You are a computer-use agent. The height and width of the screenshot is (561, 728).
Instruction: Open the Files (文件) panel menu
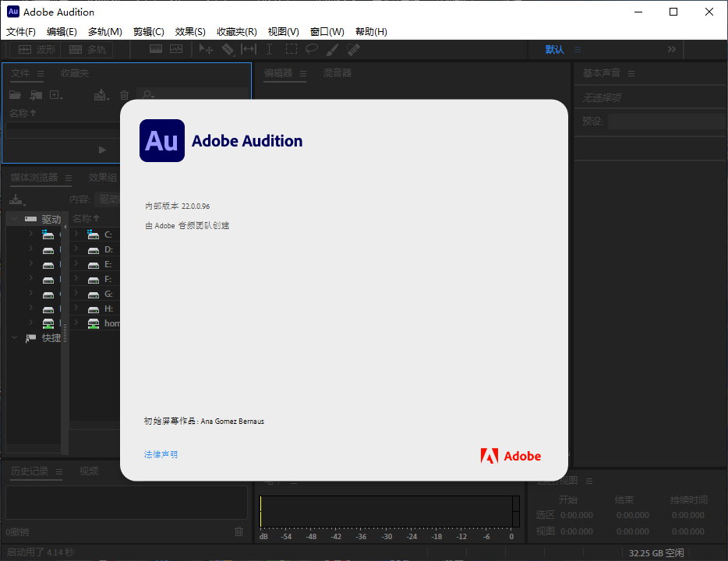pyautogui.click(x=41, y=74)
